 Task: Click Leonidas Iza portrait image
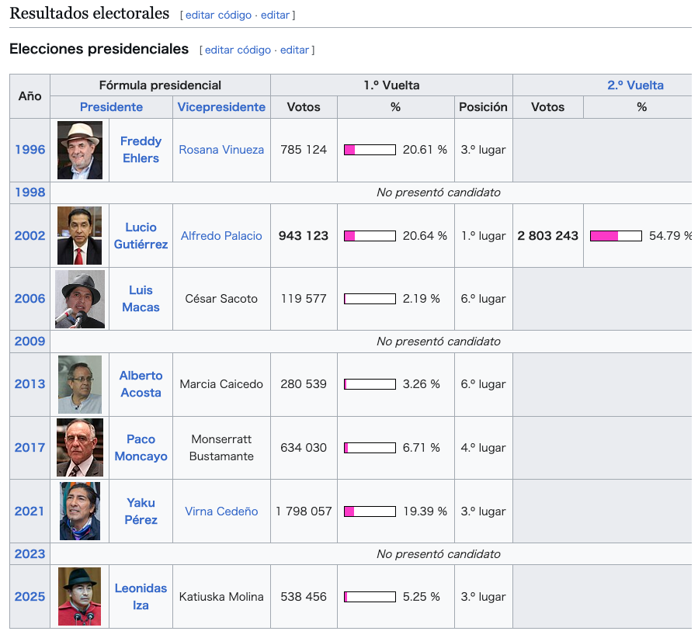(80, 597)
